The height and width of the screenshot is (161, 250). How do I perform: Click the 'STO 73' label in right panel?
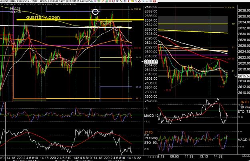click(x=244, y=112)
